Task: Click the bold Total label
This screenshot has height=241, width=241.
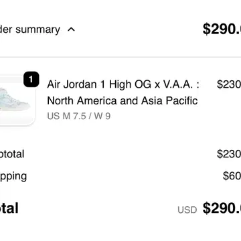Action: (x=9, y=208)
